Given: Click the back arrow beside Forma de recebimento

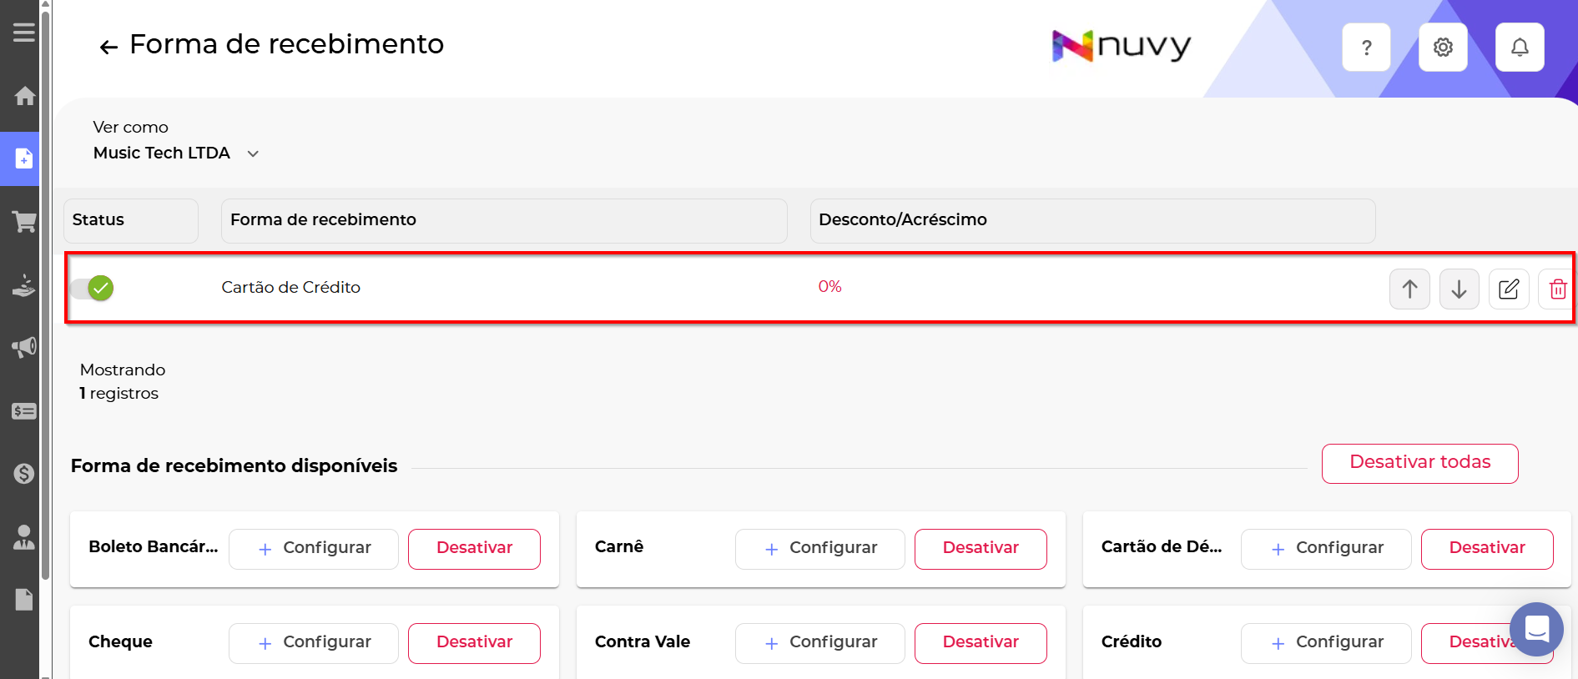Looking at the screenshot, I should point(108,47).
